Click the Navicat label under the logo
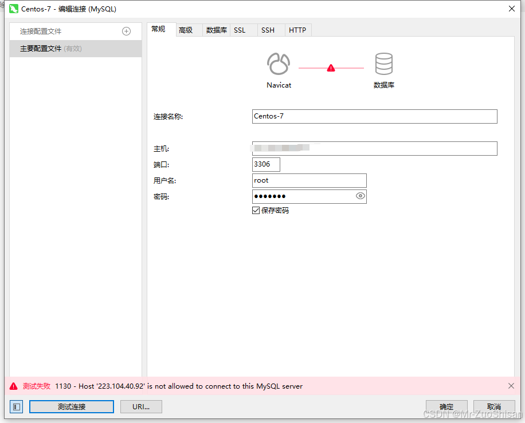The height and width of the screenshot is (423, 525). [x=279, y=85]
